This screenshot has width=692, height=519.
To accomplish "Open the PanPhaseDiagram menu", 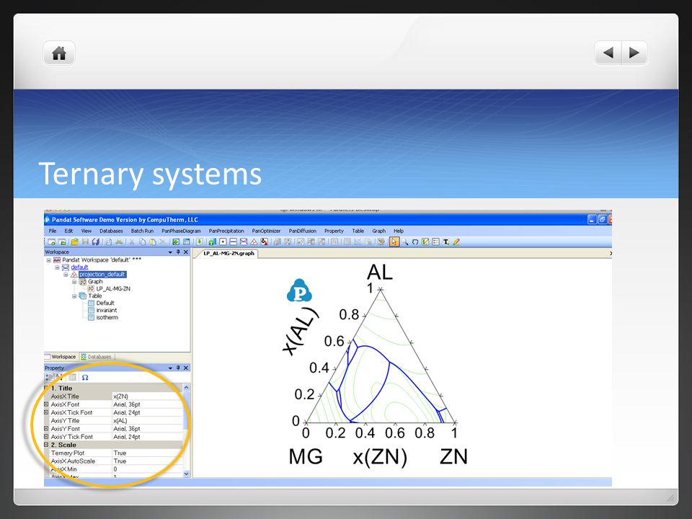I will pyautogui.click(x=181, y=231).
